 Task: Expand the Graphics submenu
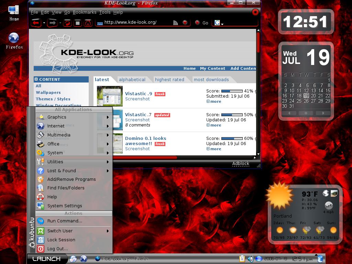74,117
